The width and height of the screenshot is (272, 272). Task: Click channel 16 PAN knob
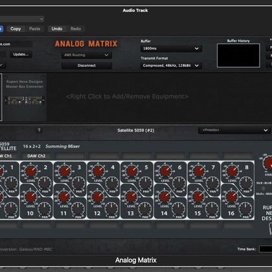coord(245,209)
